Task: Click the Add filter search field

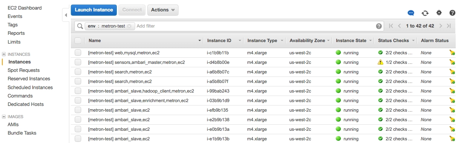Action: coord(254,26)
